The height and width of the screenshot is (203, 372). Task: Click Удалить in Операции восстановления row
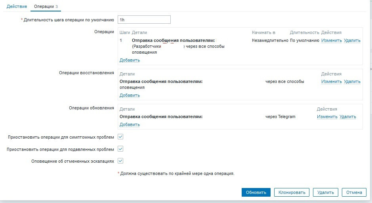point(352,81)
